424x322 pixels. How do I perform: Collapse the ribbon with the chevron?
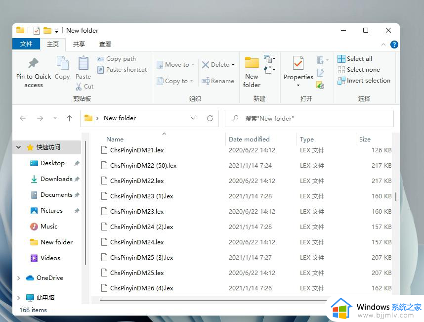click(x=383, y=45)
